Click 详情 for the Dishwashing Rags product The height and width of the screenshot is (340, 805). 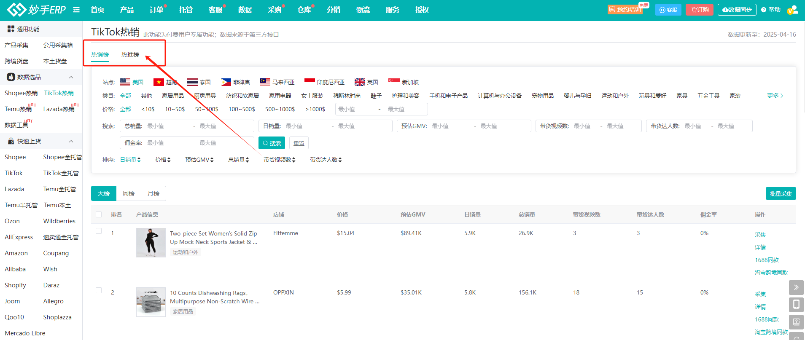point(760,307)
